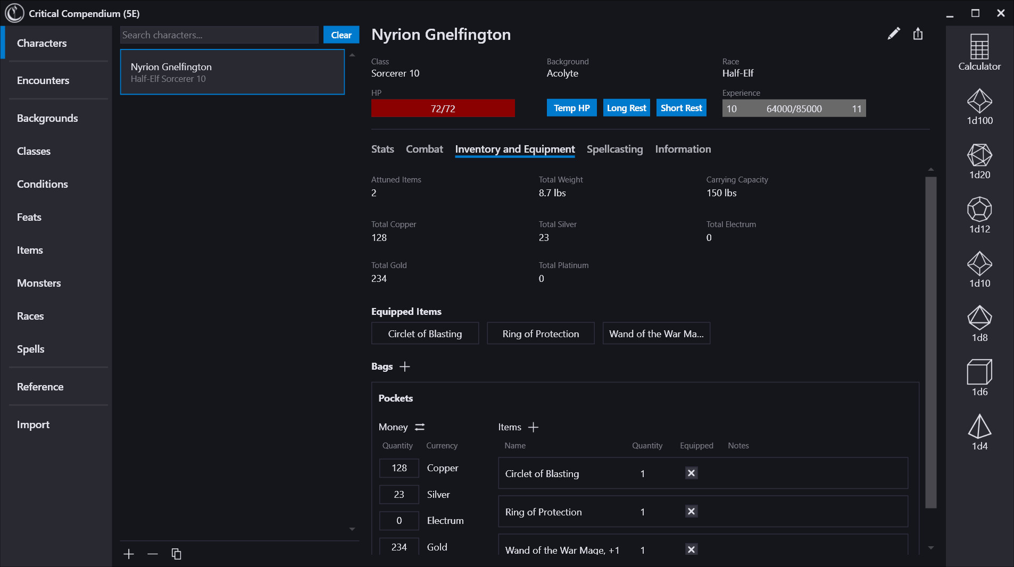Duplicate the character with the copy icon
Viewport: 1014px width, 567px height.
tap(176, 554)
